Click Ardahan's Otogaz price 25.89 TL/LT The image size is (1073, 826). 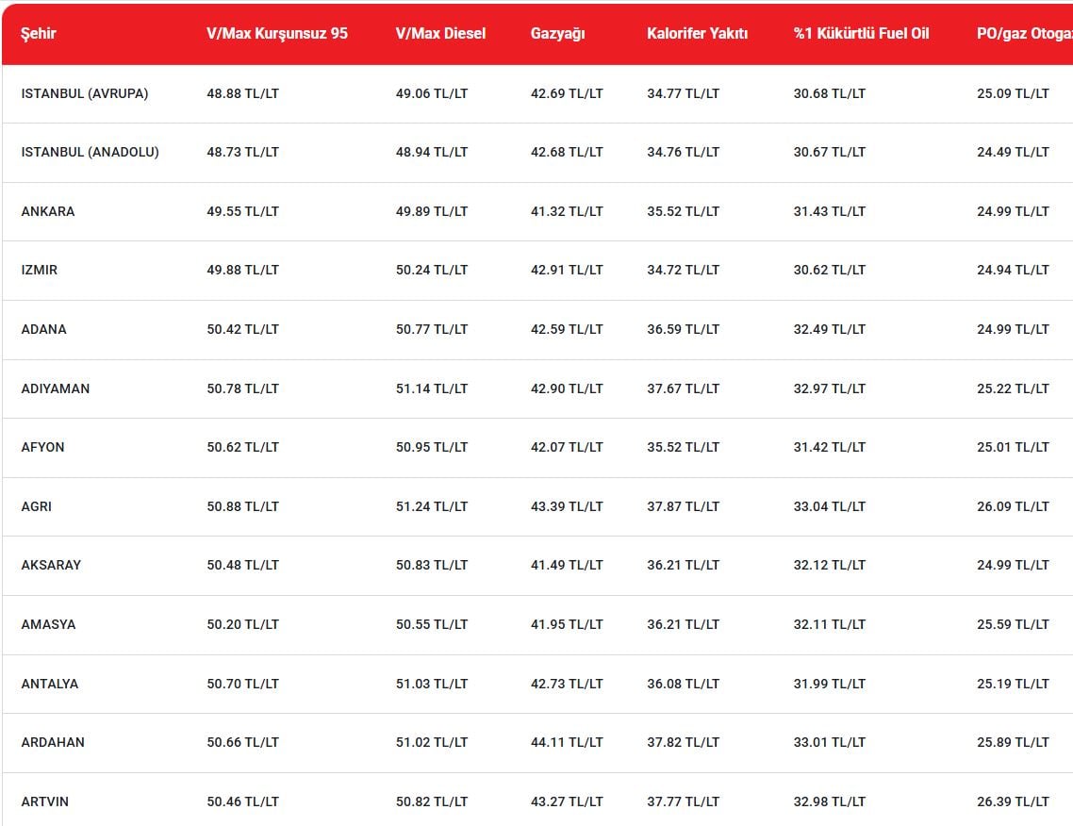tap(1013, 742)
